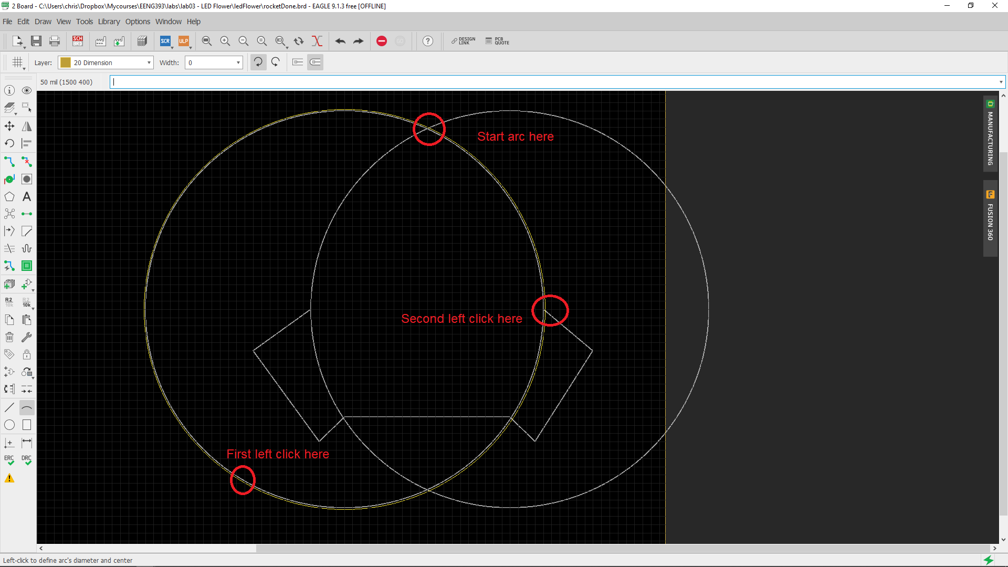Select the Copy tool
Screen dimensions: 1008x567
9,320
